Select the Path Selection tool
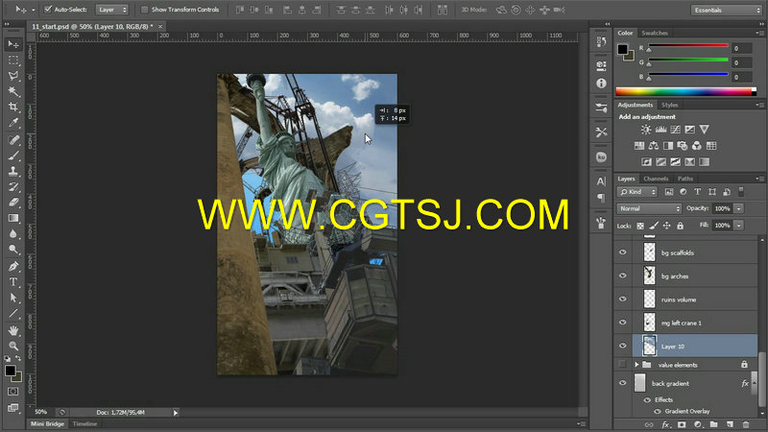Image resolution: width=768 pixels, height=432 pixels. point(13,298)
